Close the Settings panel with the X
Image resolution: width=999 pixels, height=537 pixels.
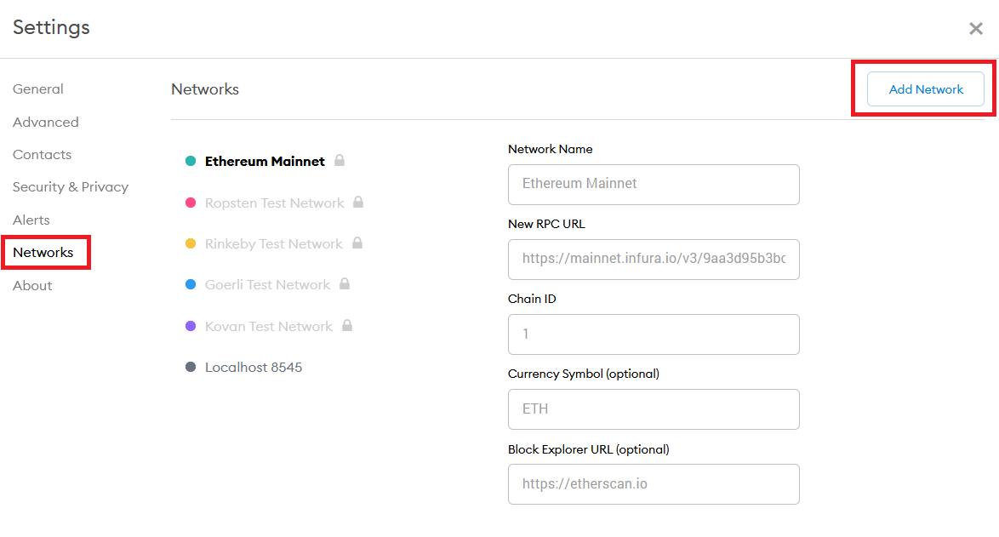tap(975, 29)
